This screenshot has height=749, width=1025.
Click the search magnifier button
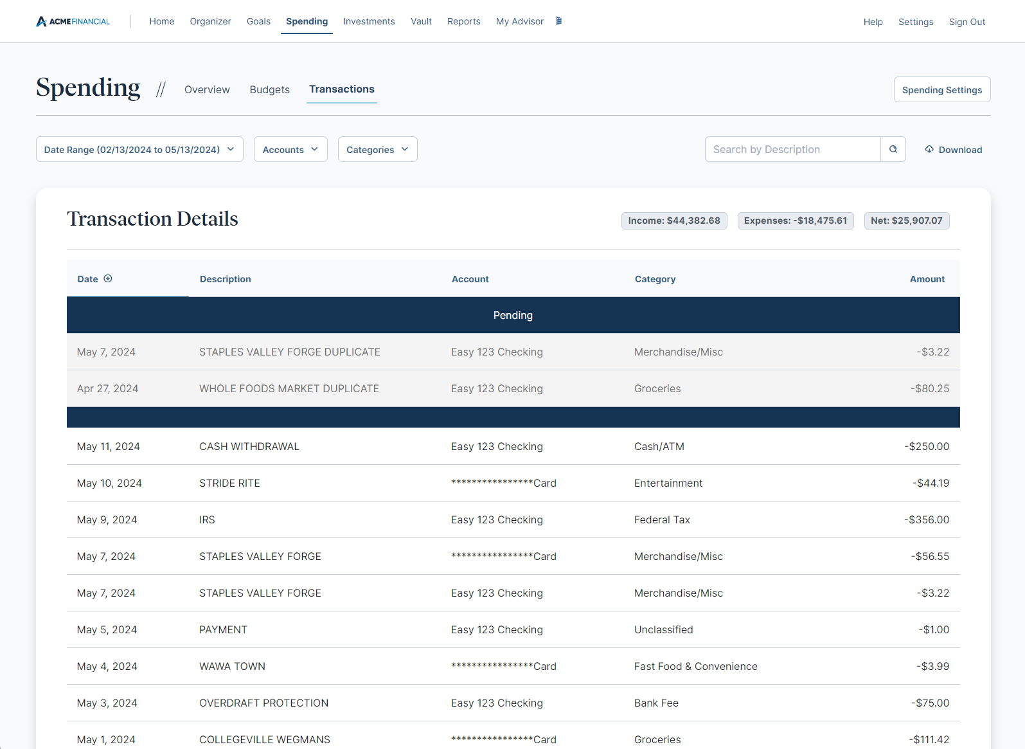tap(893, 149)
